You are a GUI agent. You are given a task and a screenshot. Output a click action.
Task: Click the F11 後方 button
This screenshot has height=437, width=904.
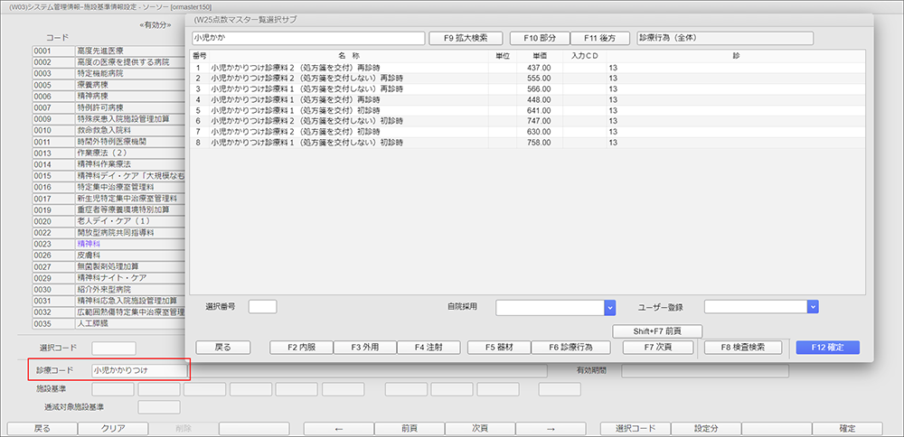[600, 38]
